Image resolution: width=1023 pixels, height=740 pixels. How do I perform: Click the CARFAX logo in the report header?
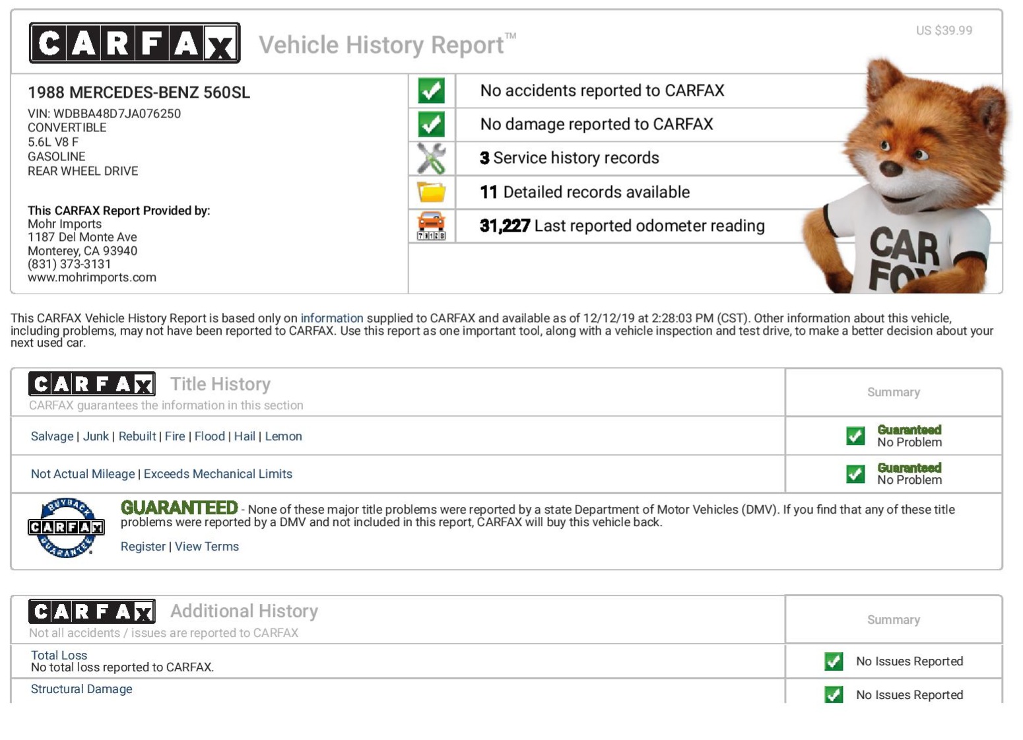pos(135,44)
